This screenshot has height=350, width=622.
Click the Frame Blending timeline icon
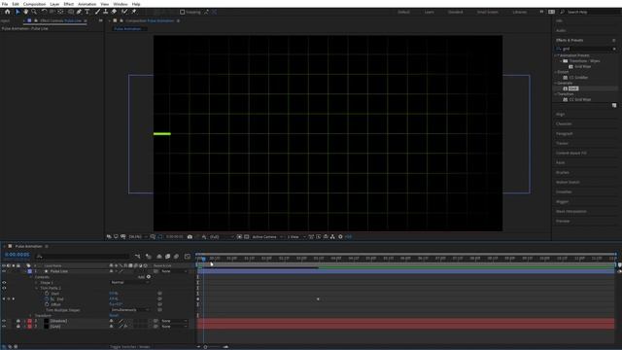(x=167, y=257)
